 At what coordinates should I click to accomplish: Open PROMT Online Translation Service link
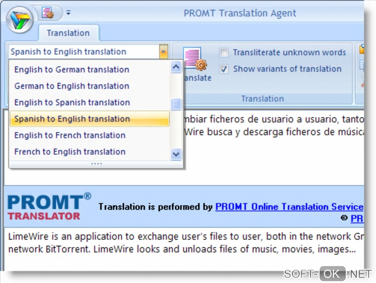click(x=289, y=206)
